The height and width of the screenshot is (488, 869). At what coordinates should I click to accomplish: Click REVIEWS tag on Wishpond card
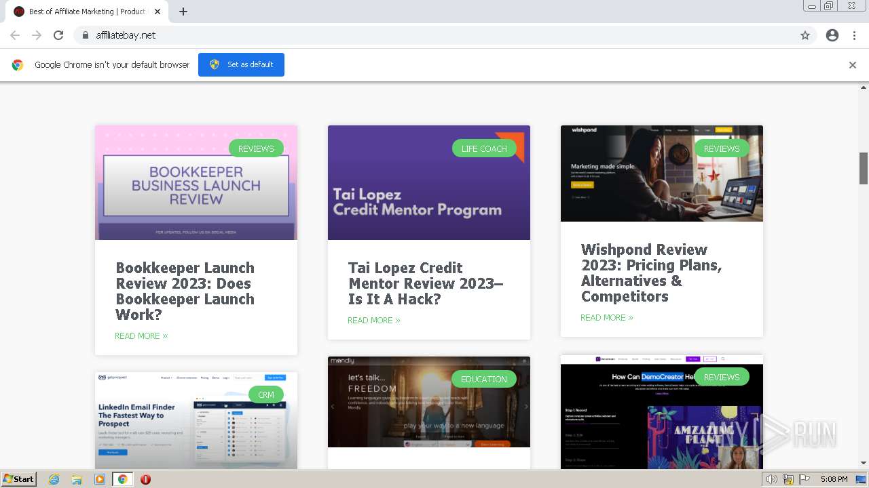722,148
